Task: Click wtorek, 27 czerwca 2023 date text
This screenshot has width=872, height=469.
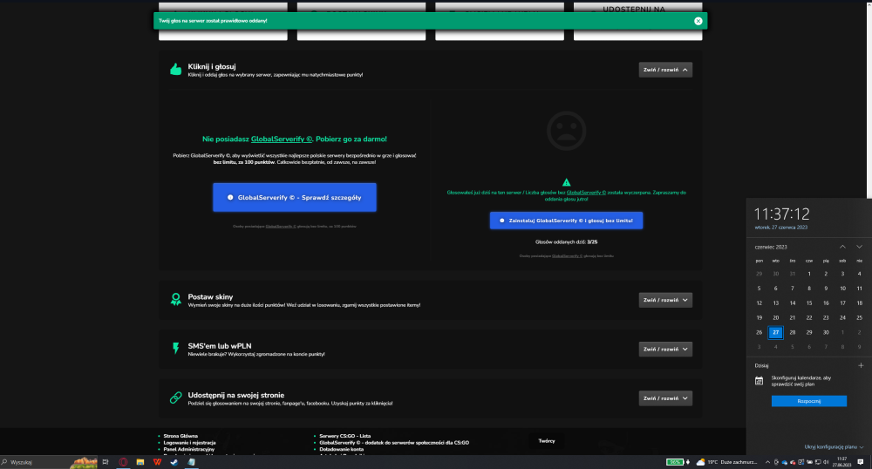Action: click(780, 228)
